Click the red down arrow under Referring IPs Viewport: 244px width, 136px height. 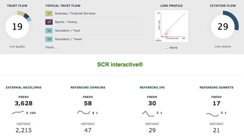click(158, 113)
